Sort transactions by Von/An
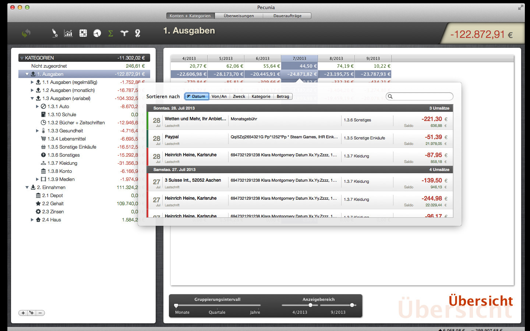This screenshot has width=530, height=331. click(x=219, y=96)
